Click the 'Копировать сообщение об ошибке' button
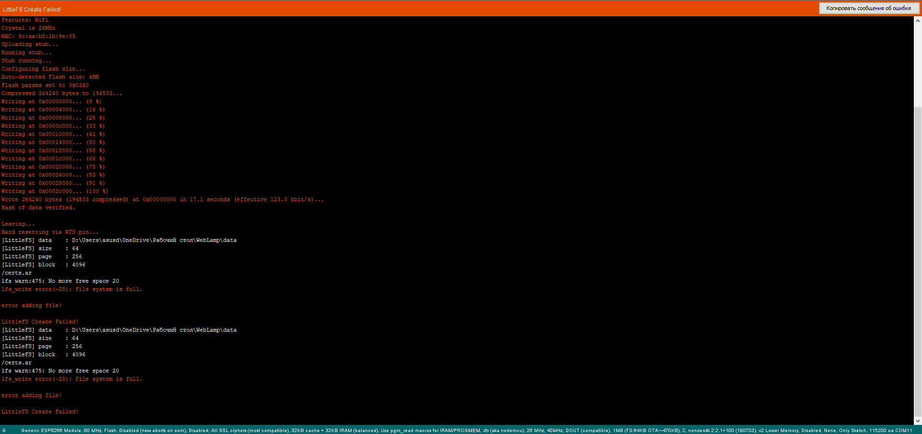The width and height of the screenshot is (922, 434). pyautogui.click(x=869, y=8)
